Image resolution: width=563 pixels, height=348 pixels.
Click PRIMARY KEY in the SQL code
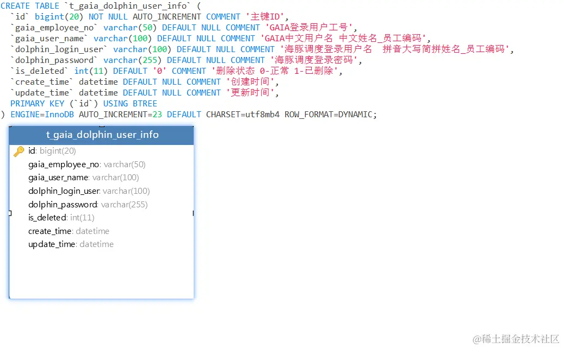point(38,104)
